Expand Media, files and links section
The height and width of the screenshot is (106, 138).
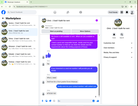[x=118, y=52]
